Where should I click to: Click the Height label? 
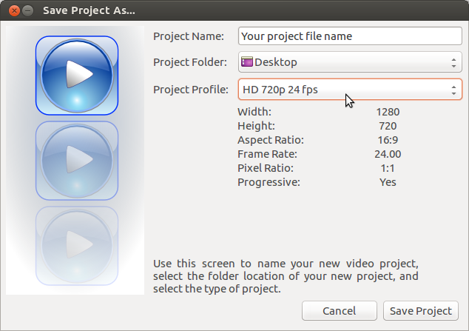(256, 126)
